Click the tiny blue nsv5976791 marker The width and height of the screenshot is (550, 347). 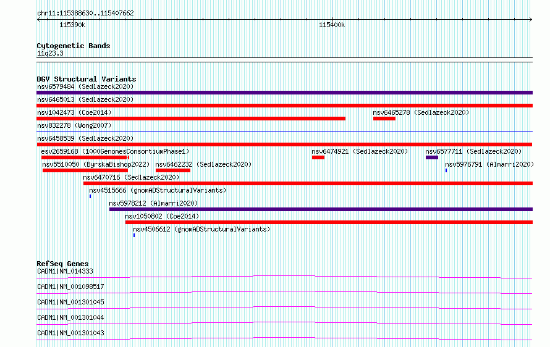tap(446, 170)
